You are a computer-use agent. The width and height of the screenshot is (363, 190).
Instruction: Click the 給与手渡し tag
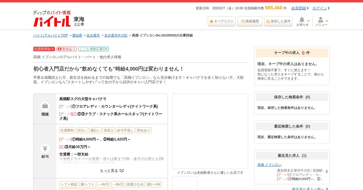point(125,130)
